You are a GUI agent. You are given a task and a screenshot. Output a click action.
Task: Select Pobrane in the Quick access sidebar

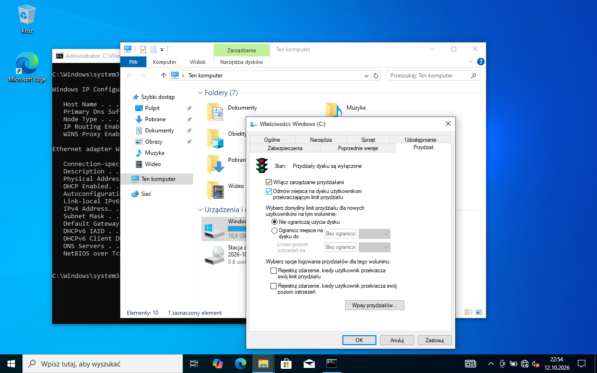[x=155, y=119]
